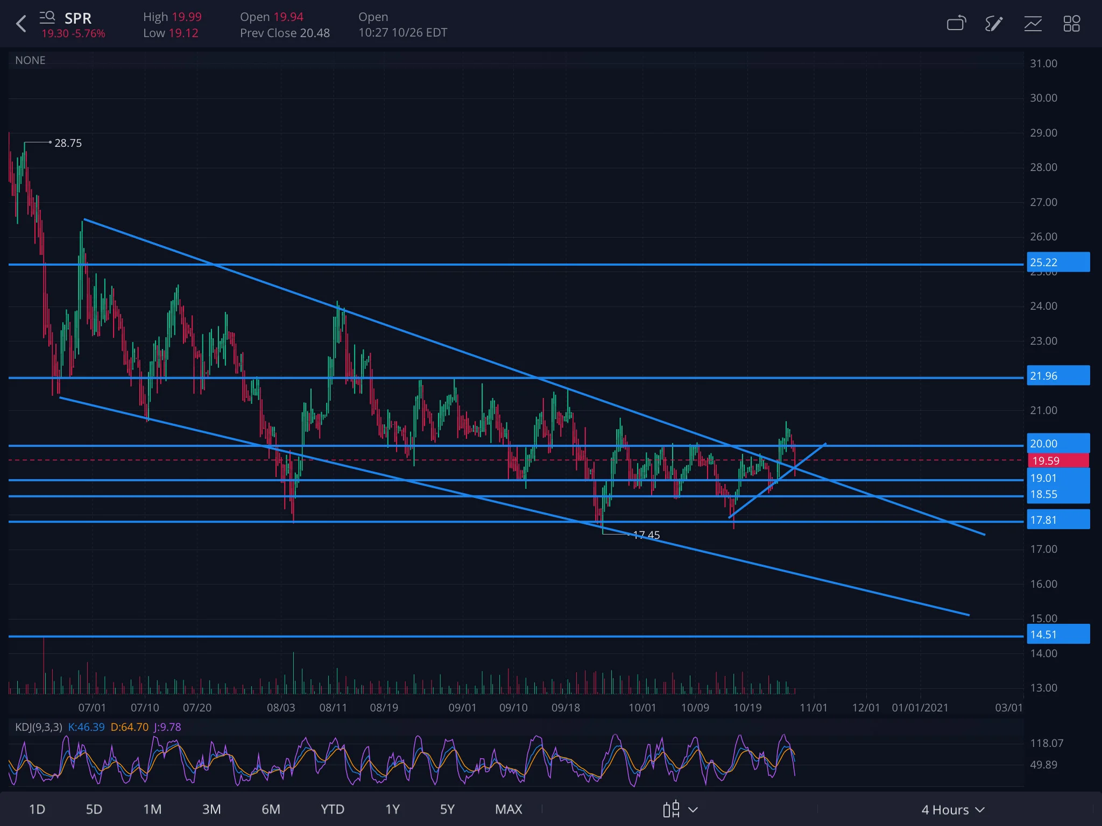Tap the SPR ticker symbol
Image resolution: width=1102 pixels, height=826 pixels.
point(78,18)
